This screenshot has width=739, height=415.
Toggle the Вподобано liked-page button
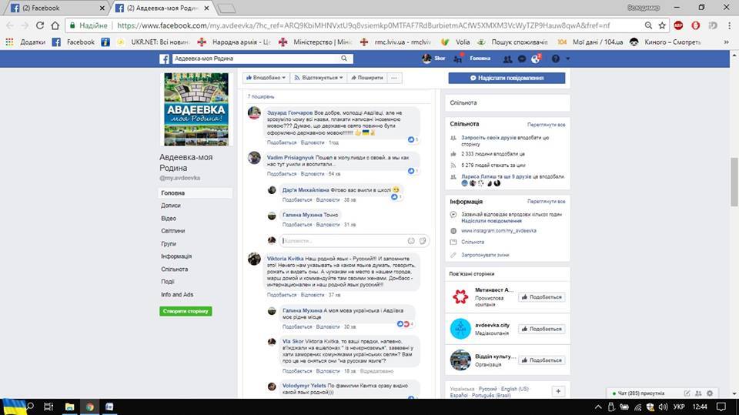coord(266,78)
